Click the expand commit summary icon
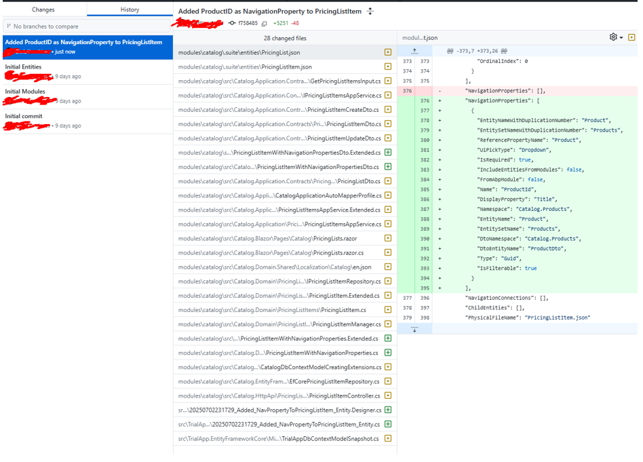The width and height of the screenshot is (643, 462). 370,11
